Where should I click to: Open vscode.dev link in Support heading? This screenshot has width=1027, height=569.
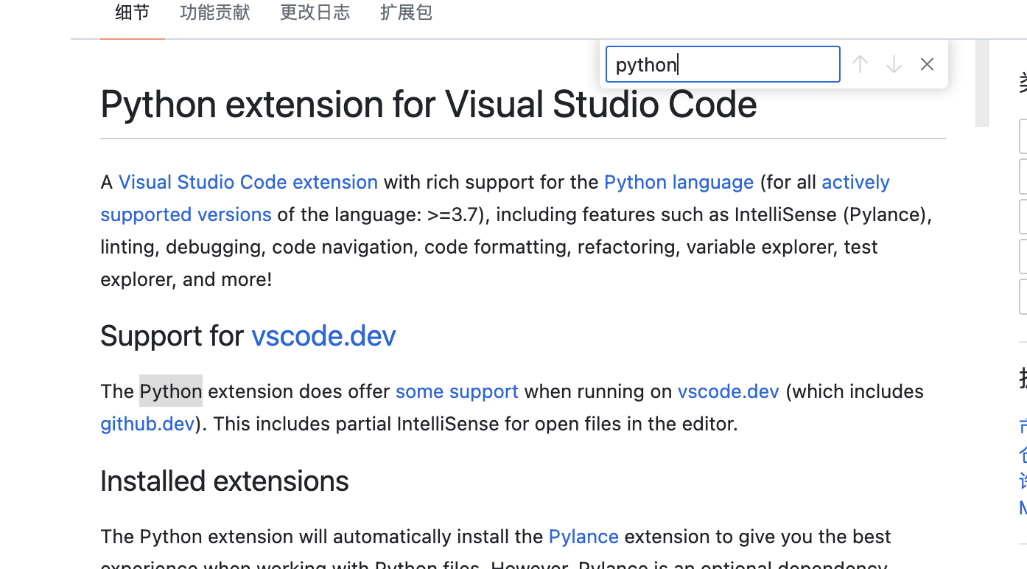pos(323,336)
